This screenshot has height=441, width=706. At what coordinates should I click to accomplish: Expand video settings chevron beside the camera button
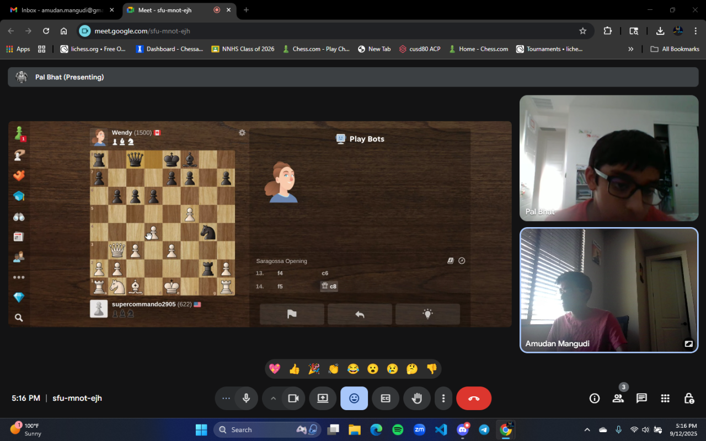coord(272,398)
